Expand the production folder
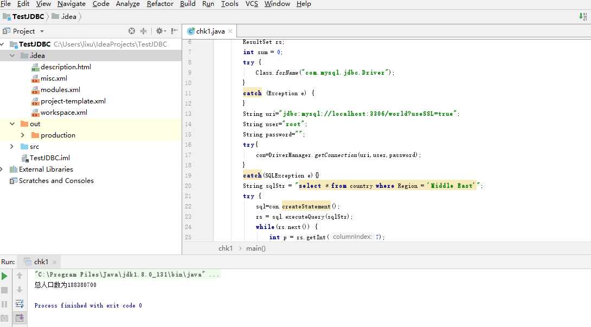591x327 pixels. click(x=23, y=135)
